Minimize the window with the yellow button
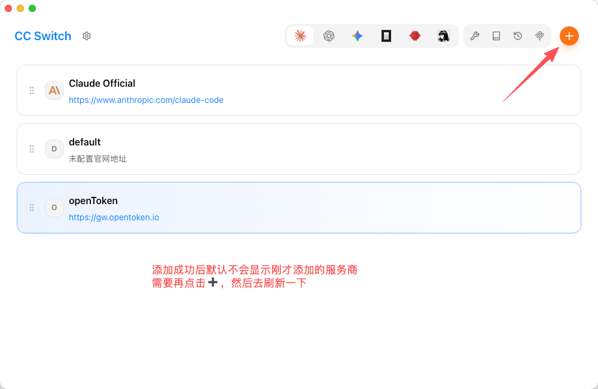This screenshot has height=389, width=598. pyautogui.click(x=20, y=8)
